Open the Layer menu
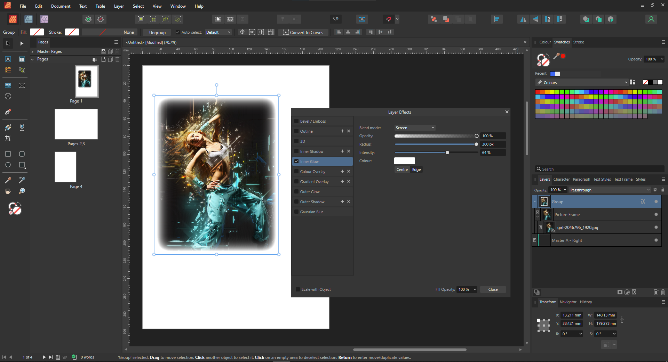Screen dimensions: 668x362 click(x=119, y=6)
